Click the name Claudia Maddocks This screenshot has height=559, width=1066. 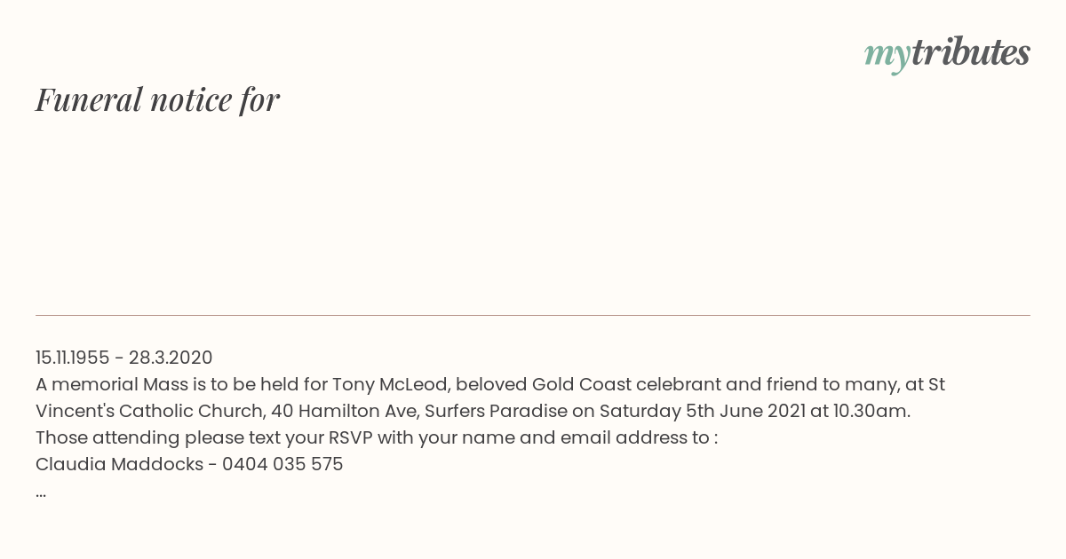119,464
